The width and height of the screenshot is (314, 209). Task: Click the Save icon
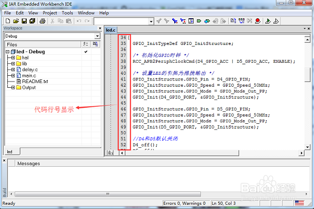pyautogui.click(x=24, y=21)
